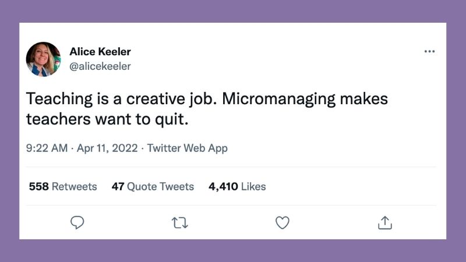Open the Twitter Web App source link
This screenshot has width=466, height=262.
point(187,148)
